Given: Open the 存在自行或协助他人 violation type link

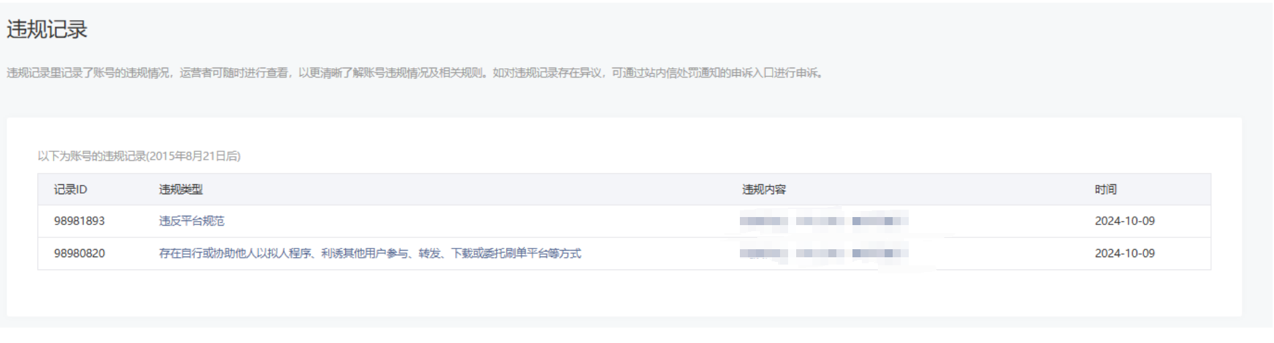Looking at the screenshot, I should coord(370,253).
